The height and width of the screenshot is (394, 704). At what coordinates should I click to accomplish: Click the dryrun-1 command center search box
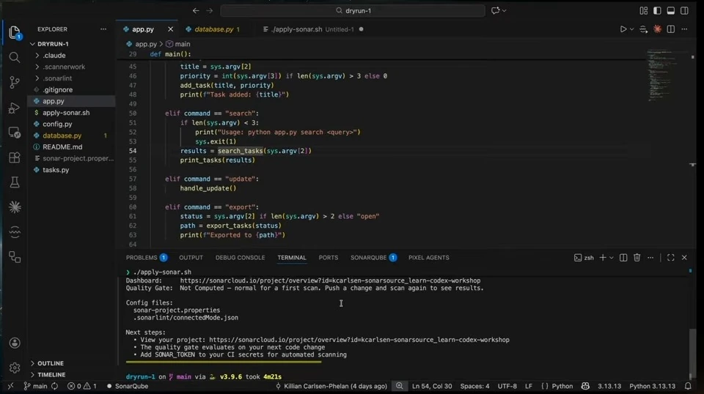[x=353, y=10]
